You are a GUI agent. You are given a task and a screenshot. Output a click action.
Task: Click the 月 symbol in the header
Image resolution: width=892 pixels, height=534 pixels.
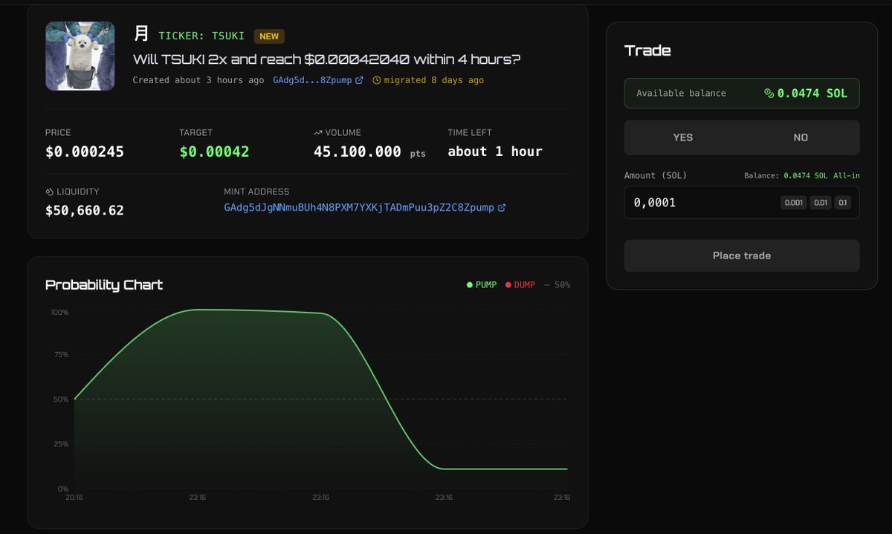click(140, 33)
